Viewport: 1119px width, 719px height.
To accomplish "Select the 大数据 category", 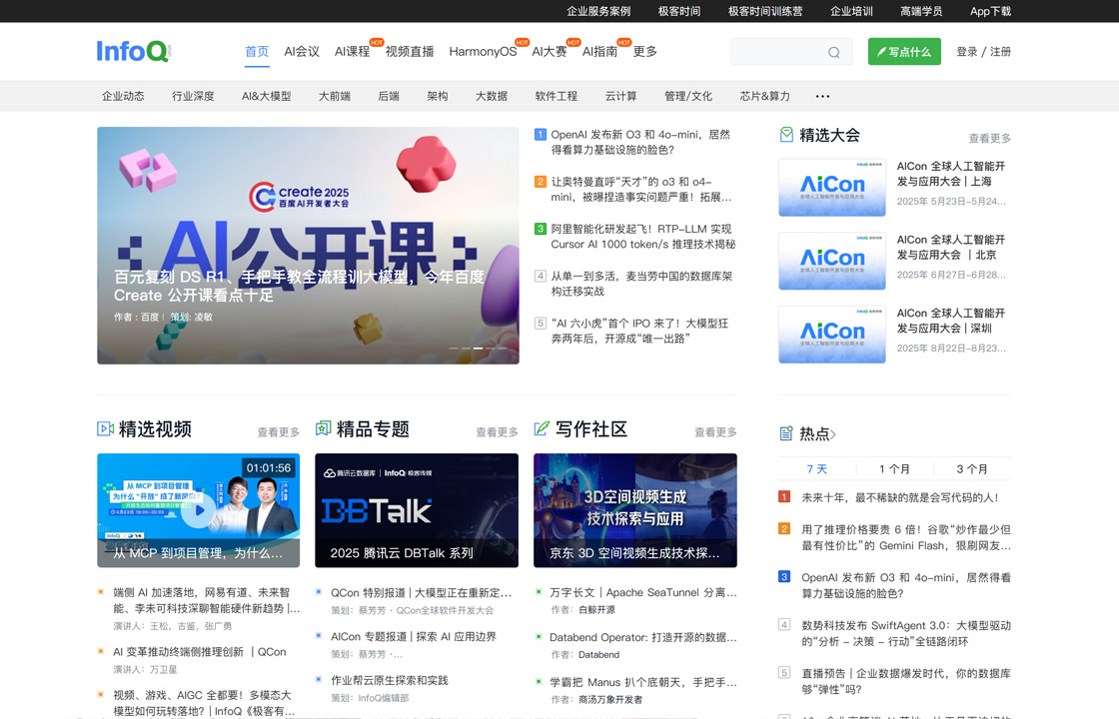I will tap(492, 96).
